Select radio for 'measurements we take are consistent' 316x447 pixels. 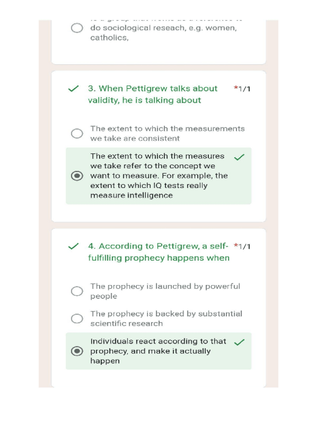coord(77,133)
